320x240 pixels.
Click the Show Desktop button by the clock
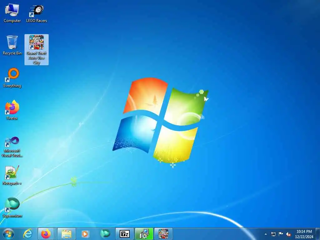pos(318,234)
